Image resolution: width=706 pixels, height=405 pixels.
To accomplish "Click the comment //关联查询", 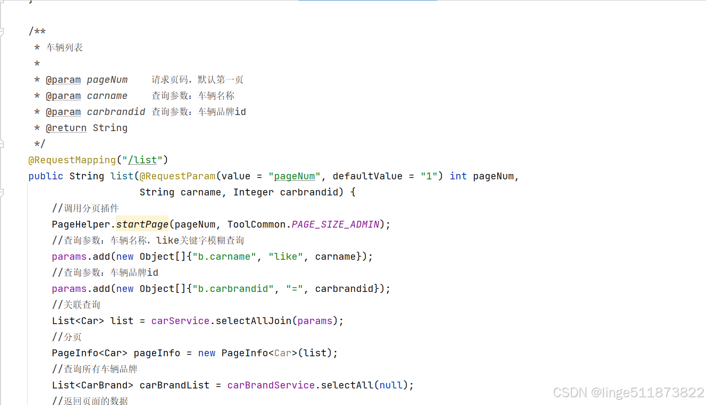I will [x=76, y=305].
